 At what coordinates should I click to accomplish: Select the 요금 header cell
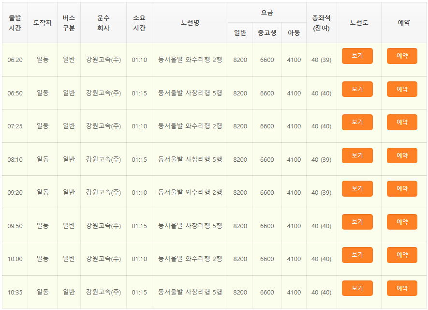(x=266, y=12)
